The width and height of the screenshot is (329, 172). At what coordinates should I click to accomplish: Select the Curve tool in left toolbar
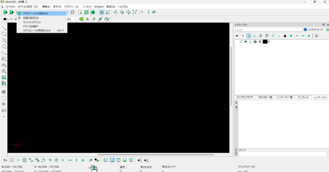coord(4,40)
